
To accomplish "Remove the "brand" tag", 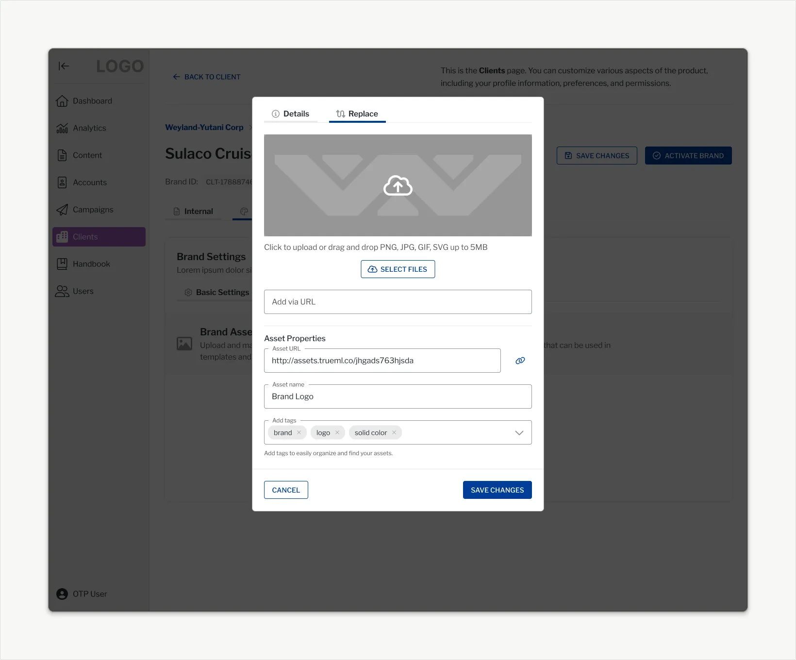I will [299, 432].
